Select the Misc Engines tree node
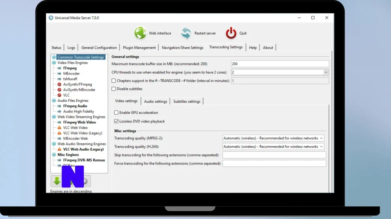This screenshot has height=219, width=391. click(68, 155)
